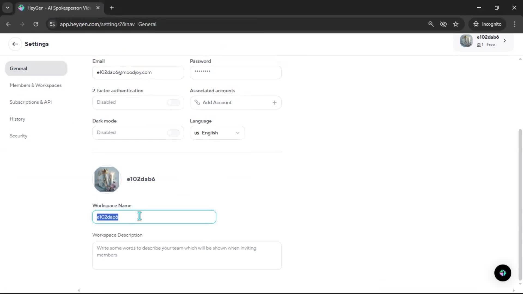
Task: Open a new browser tab
Action: click(112, 8)
